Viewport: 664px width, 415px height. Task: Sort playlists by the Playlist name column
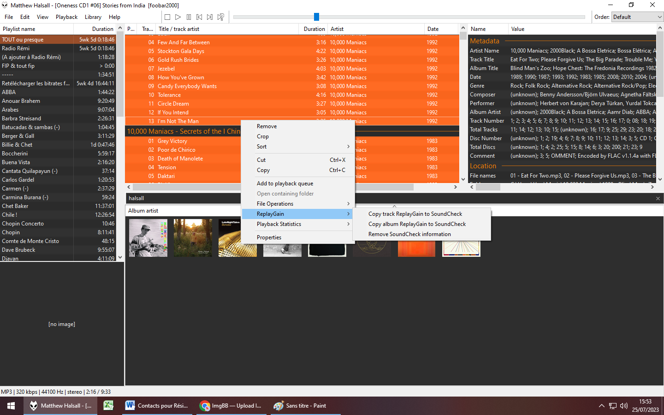click(37, 29)
